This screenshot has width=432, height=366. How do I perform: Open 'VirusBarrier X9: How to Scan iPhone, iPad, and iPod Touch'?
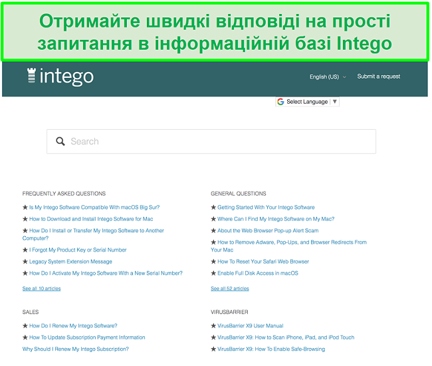pyautogui.click(x=286, y=337)
